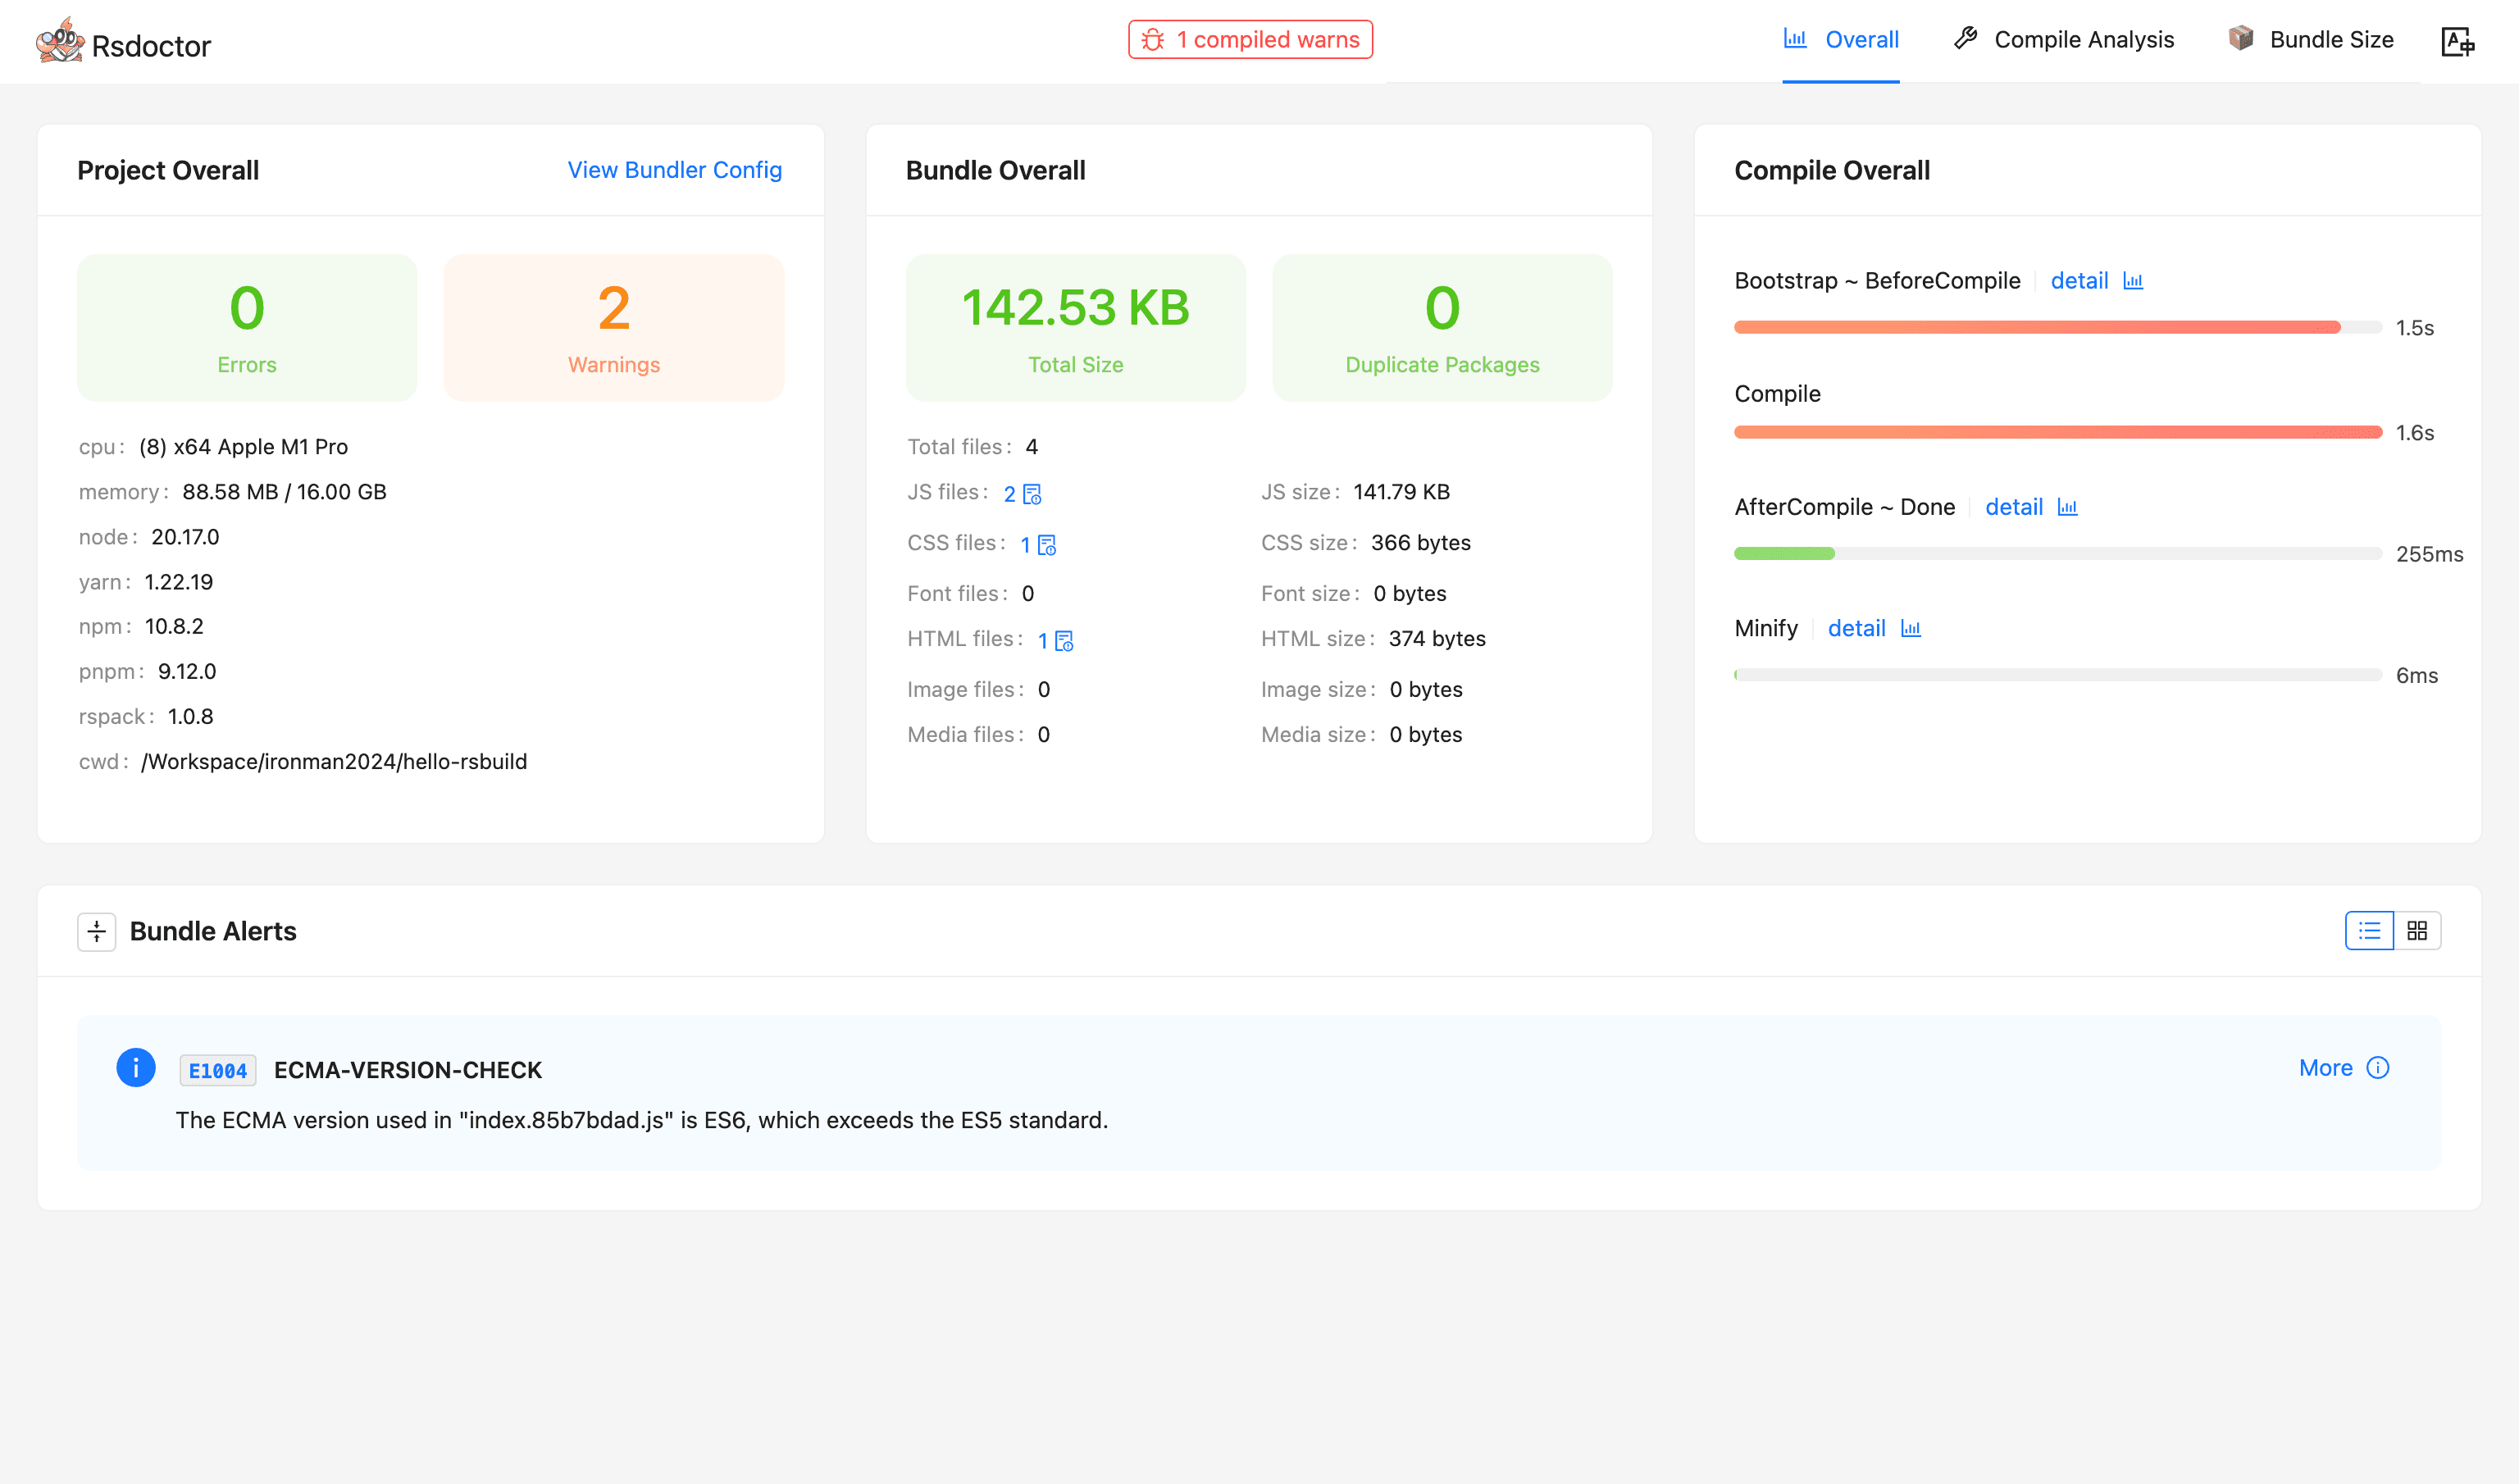
Task: Open JS files list icon
Action: coord(1033,494)
